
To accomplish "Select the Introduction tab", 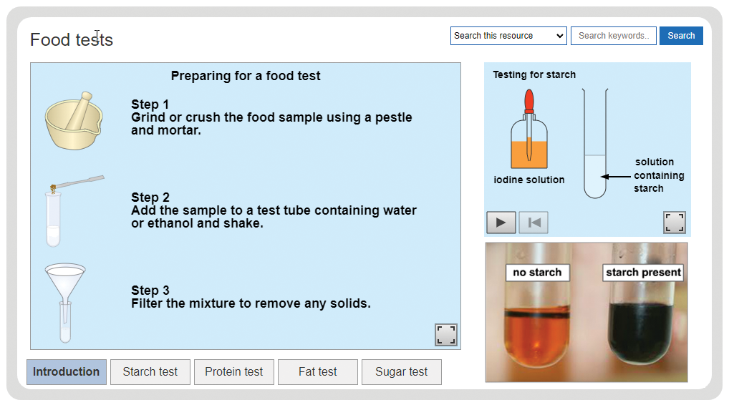I will coord(67,372).
